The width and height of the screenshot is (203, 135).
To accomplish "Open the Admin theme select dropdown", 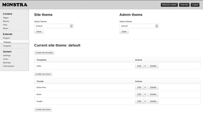I will pyautogui.click(x=139, y=26).
